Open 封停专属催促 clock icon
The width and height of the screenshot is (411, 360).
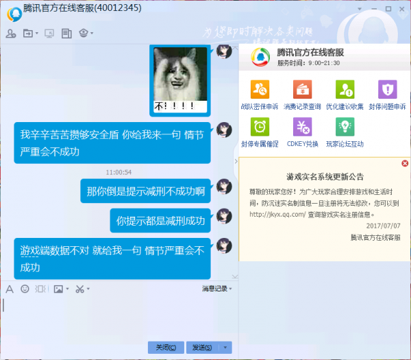(260, 127)
